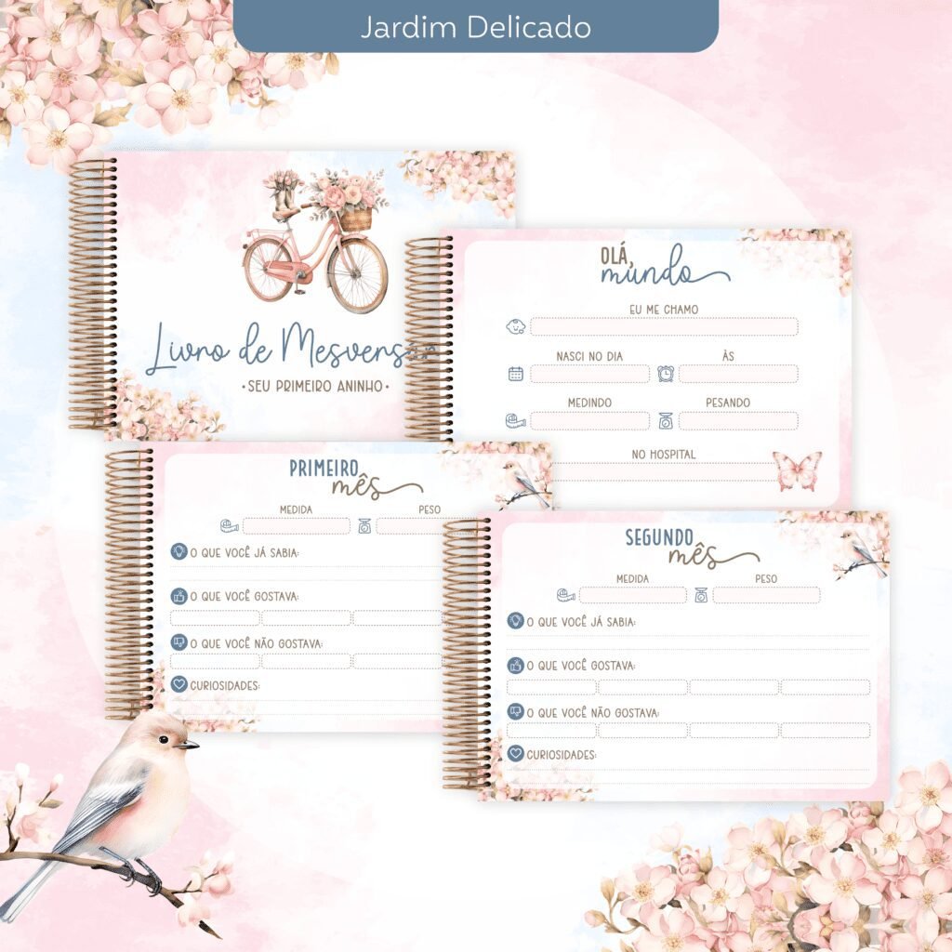
Task: Select the heart icon beside Curiosidades on Primeiro mês
Action: [x=178, y=685]
